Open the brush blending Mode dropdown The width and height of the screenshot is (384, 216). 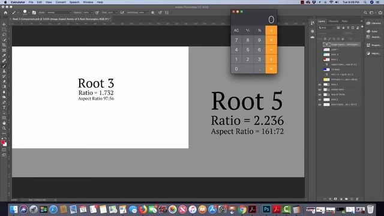[x=59, y=13]
